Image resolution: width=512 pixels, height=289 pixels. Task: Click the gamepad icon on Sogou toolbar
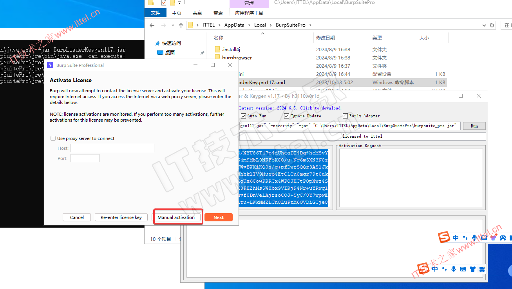point(503,237)
